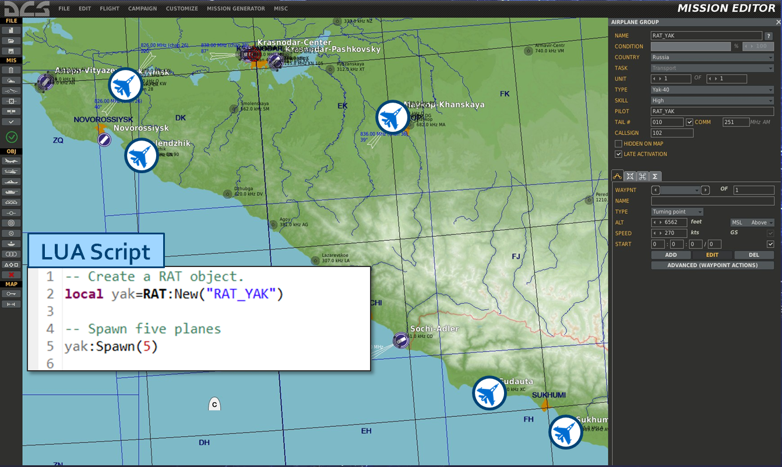
Task: Toggle the HIDDEN ON MAP checkbox
Action: [x=618, y=143]
